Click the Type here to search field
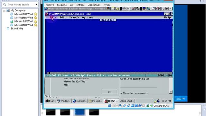Viewport: 206px width, 116px height. click(x=20, y=5)
